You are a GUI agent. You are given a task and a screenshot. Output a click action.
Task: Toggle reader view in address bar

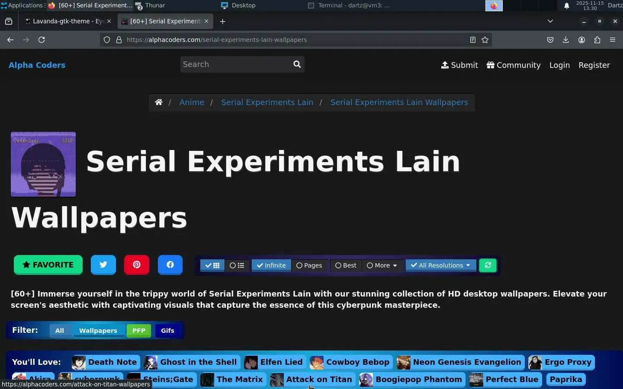[x=472, y=40]
